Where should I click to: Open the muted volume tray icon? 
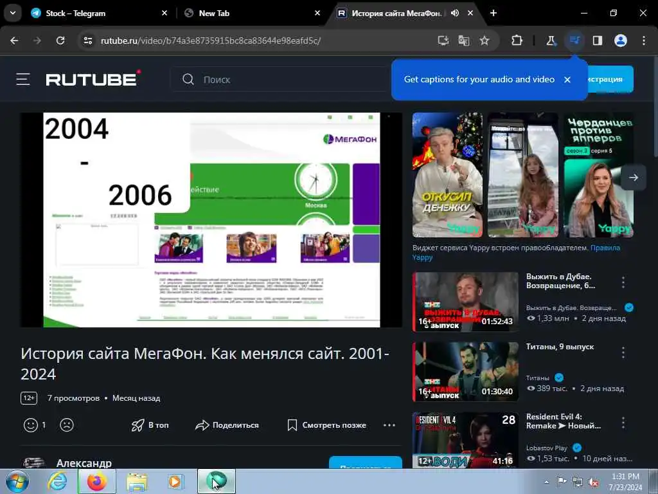click(593, 482)
